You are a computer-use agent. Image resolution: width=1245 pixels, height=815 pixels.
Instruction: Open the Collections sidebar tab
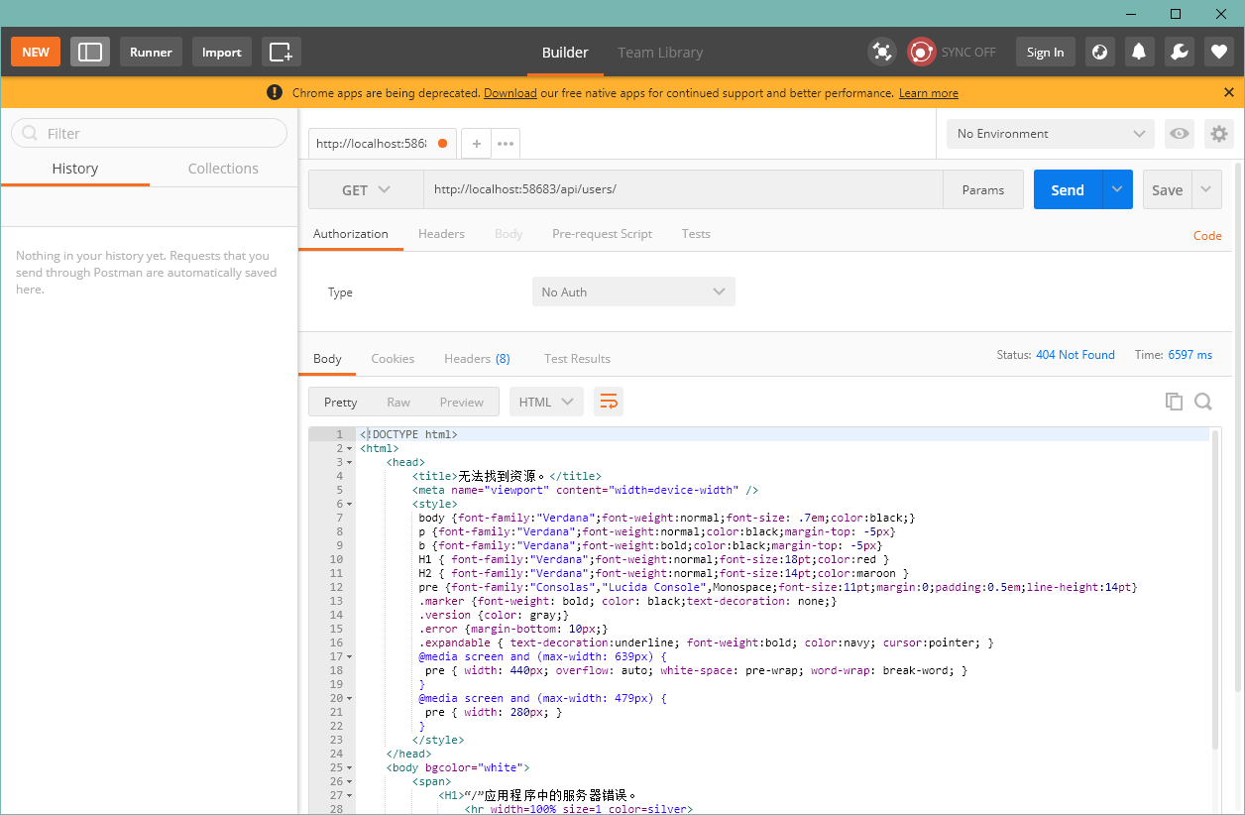click(223, 169)
